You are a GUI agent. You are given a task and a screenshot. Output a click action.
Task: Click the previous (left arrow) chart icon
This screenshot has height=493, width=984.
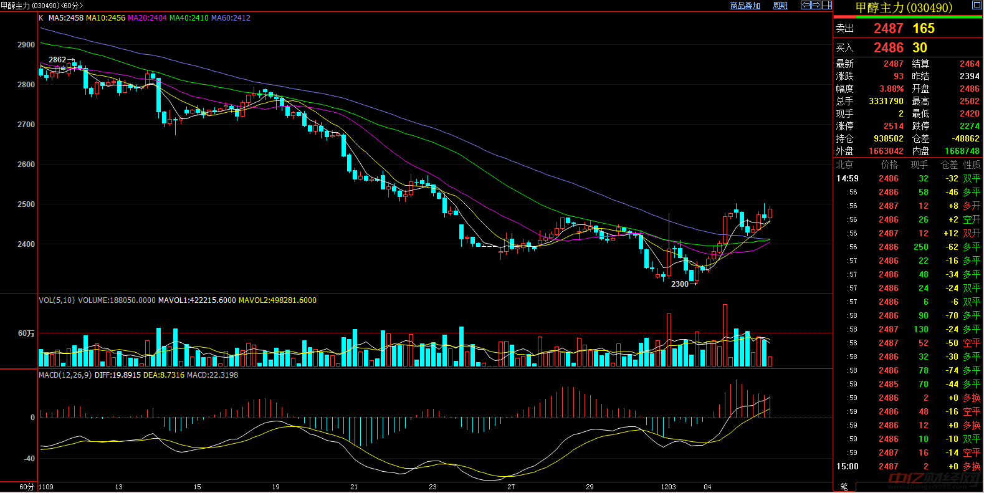pos(806,5)
